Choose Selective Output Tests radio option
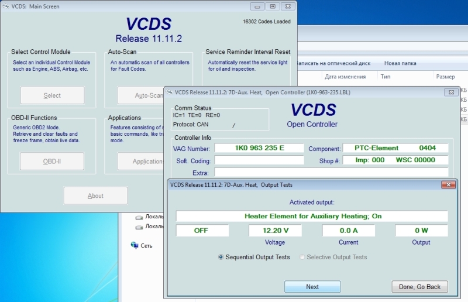468x302 pixels. tap(302, 257)
